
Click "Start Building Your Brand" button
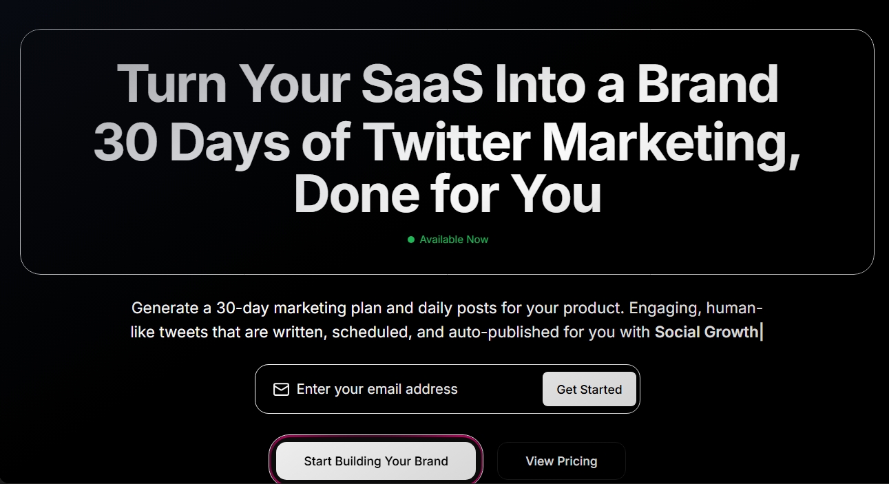coord(376,461)
